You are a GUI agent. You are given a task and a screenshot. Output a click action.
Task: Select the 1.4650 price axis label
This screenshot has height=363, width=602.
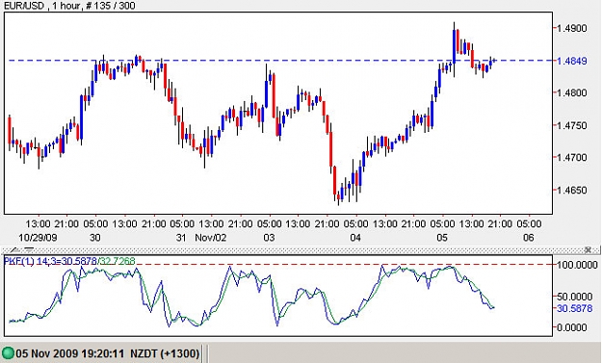coord(572,191)
